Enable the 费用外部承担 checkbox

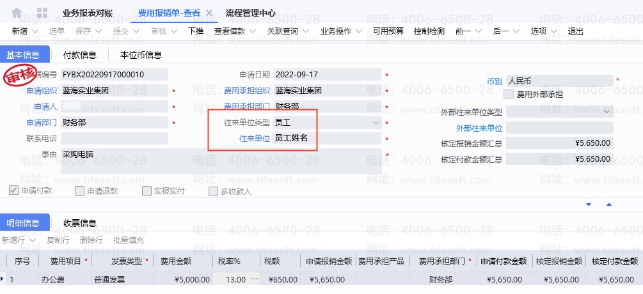tap(509, 94)
